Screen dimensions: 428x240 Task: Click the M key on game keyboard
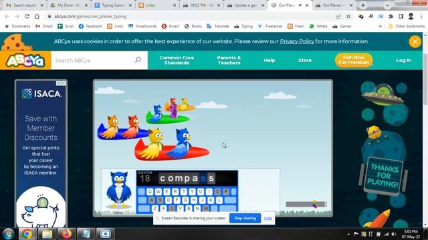205,209
